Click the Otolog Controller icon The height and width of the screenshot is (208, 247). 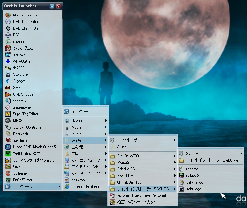[8, 127]
